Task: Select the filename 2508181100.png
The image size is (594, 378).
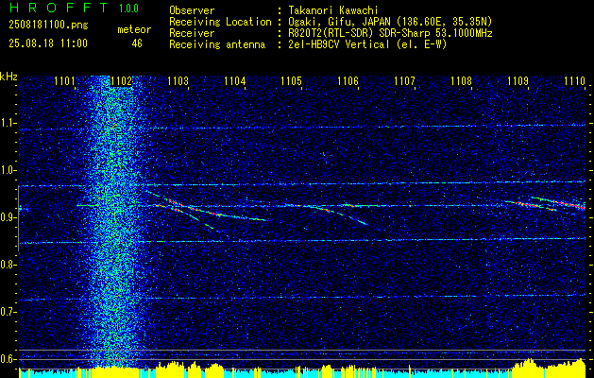Action: (48, 26)
